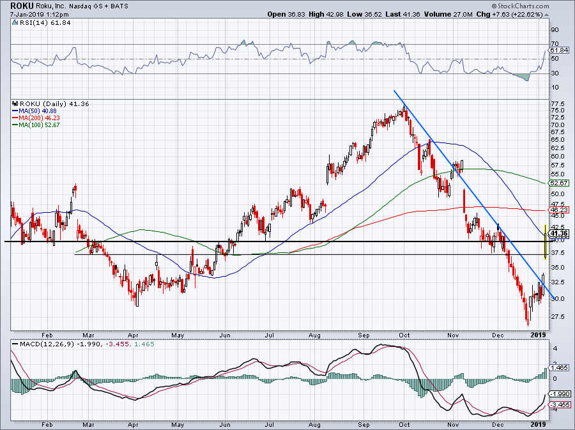Select the 'Open 36.83' header value
The width and height of the screenshot is (575, 430).
286,14
